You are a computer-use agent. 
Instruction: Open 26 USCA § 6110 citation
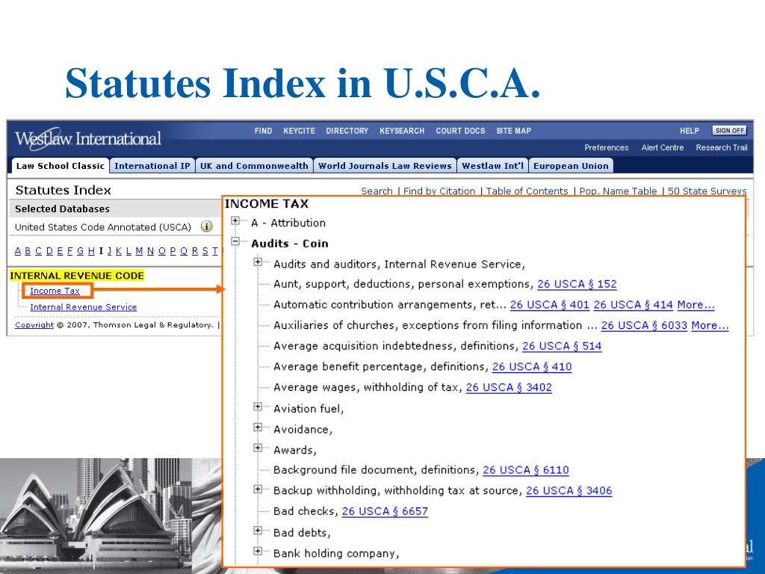tap(526, 470)
